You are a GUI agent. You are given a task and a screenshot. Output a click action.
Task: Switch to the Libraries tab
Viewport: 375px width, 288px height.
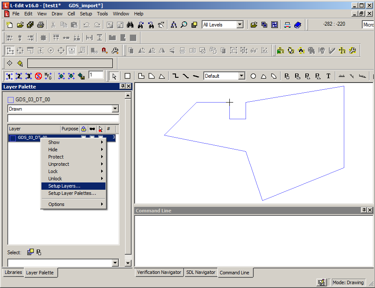(13, 272)
